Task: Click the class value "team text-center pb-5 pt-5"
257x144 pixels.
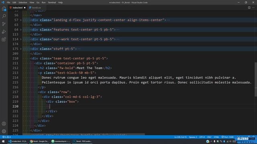Action: (79, 58)
